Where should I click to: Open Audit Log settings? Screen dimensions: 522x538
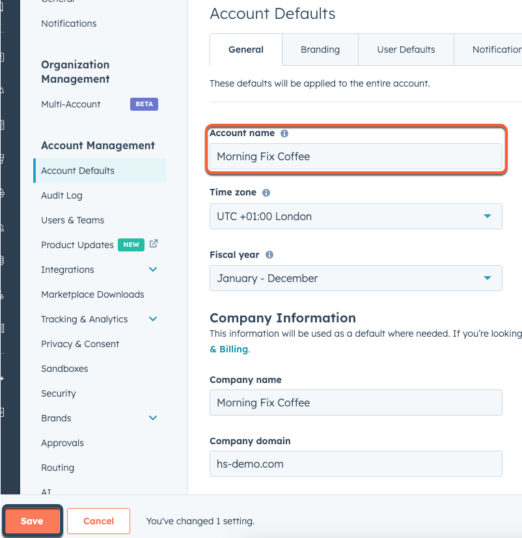[x=61, y=195]
